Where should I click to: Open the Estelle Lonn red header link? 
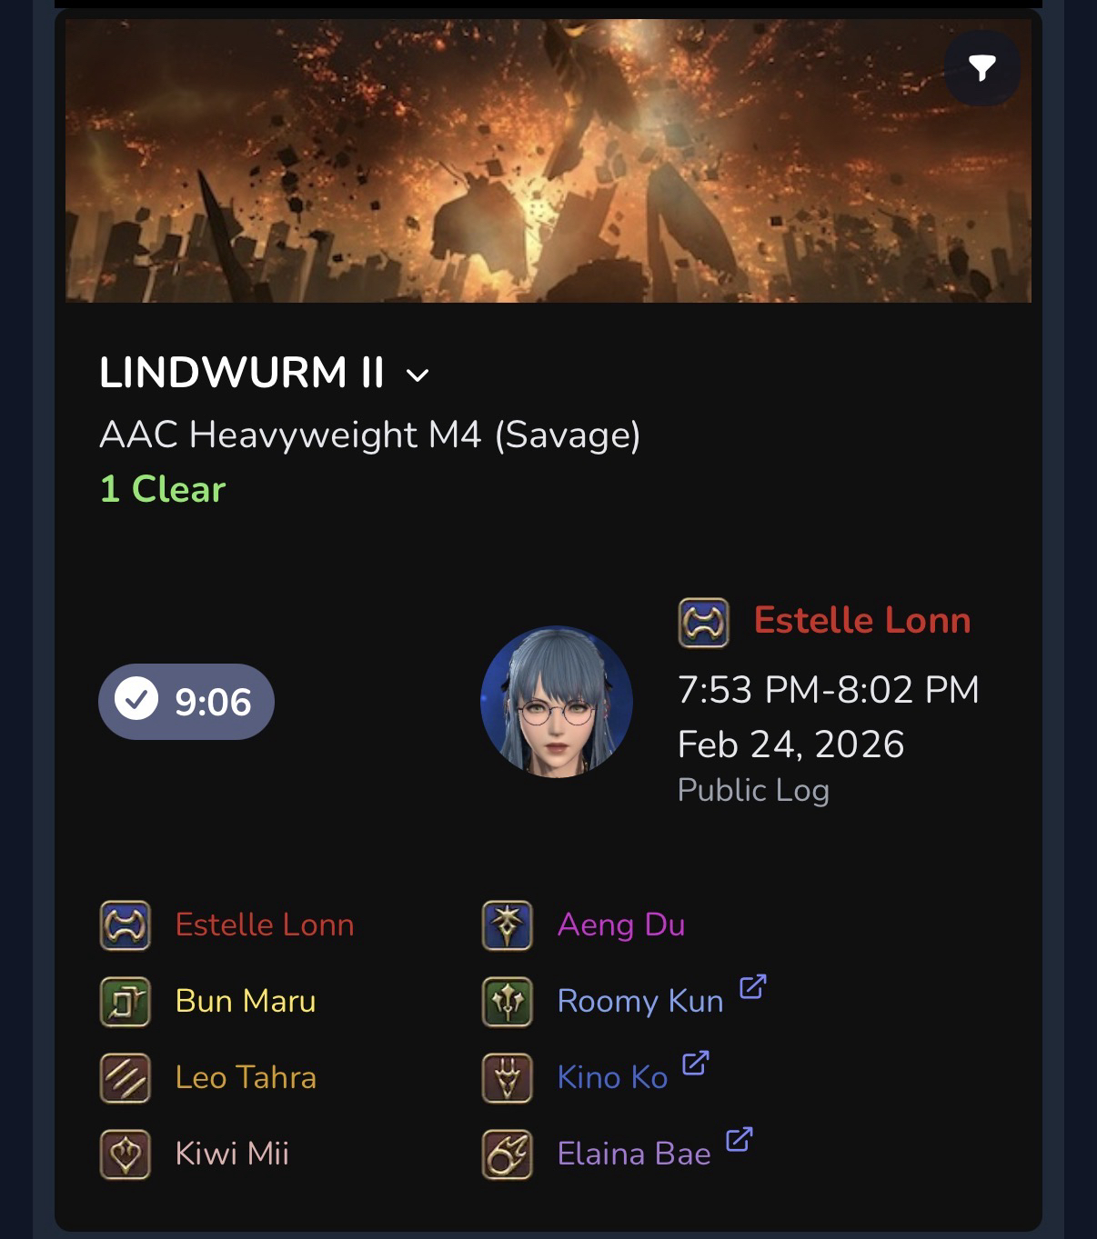pyautogui.click(x=862, y=621)
